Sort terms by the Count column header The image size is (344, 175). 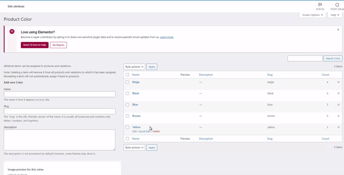pos(325,74)
